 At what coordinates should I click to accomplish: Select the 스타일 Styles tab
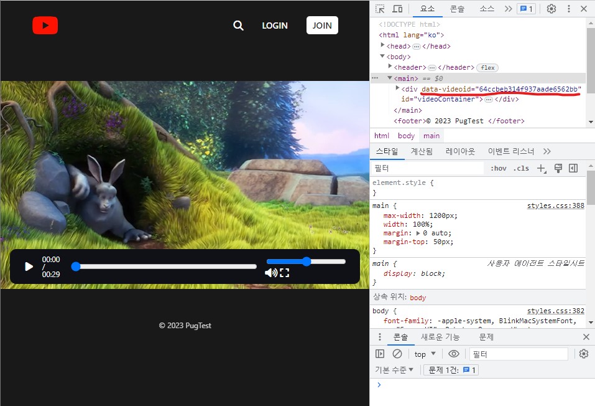387,151
